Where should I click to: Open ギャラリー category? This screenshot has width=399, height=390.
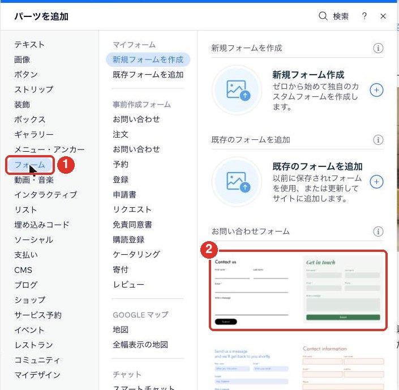(x=34, y=134)
